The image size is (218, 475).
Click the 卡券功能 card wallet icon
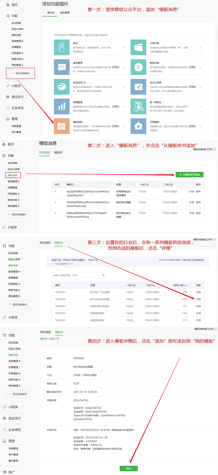coord(138,48)
